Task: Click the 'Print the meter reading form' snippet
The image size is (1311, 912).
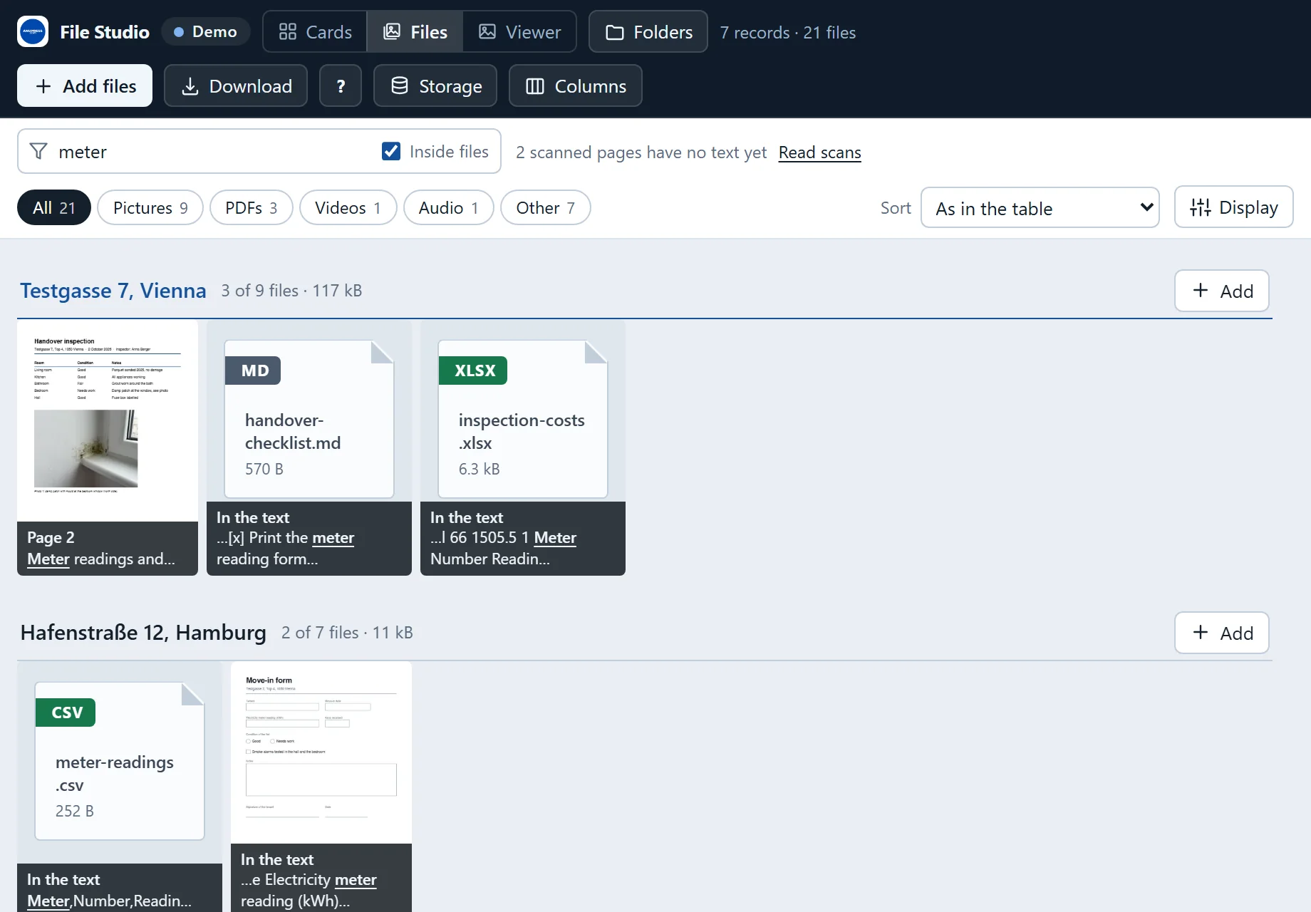Action: click(x=285, y=548)
